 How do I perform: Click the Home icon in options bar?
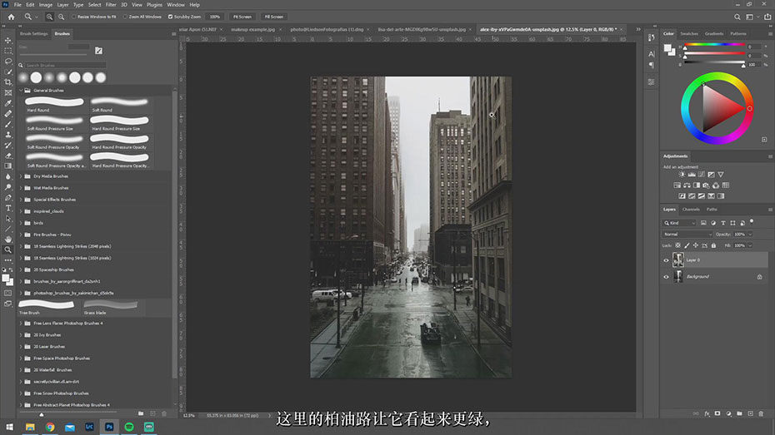tap(11, 17)
